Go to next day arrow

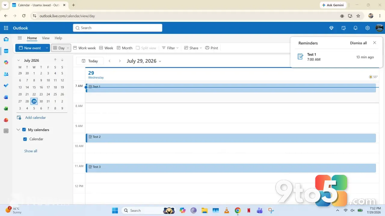[120, 61]
